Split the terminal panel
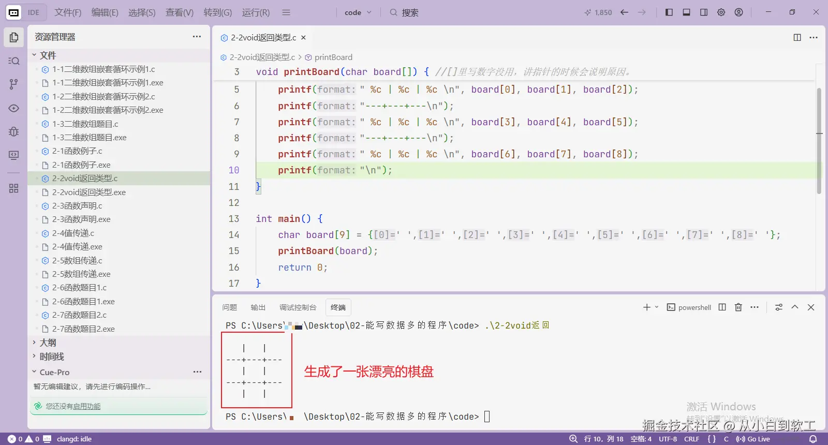Screen dimensions: 828x445 722,307
